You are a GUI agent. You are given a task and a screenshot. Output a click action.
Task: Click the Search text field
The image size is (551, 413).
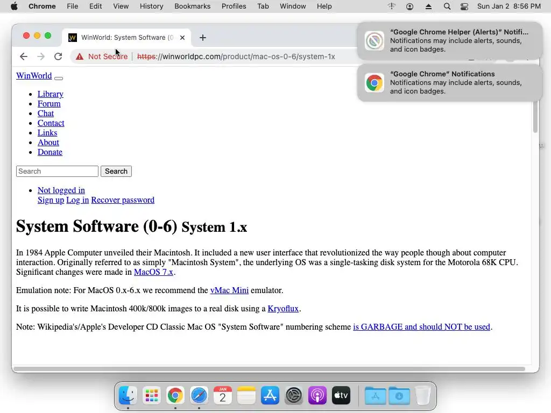pyautogui.click(x=57, y=172)
